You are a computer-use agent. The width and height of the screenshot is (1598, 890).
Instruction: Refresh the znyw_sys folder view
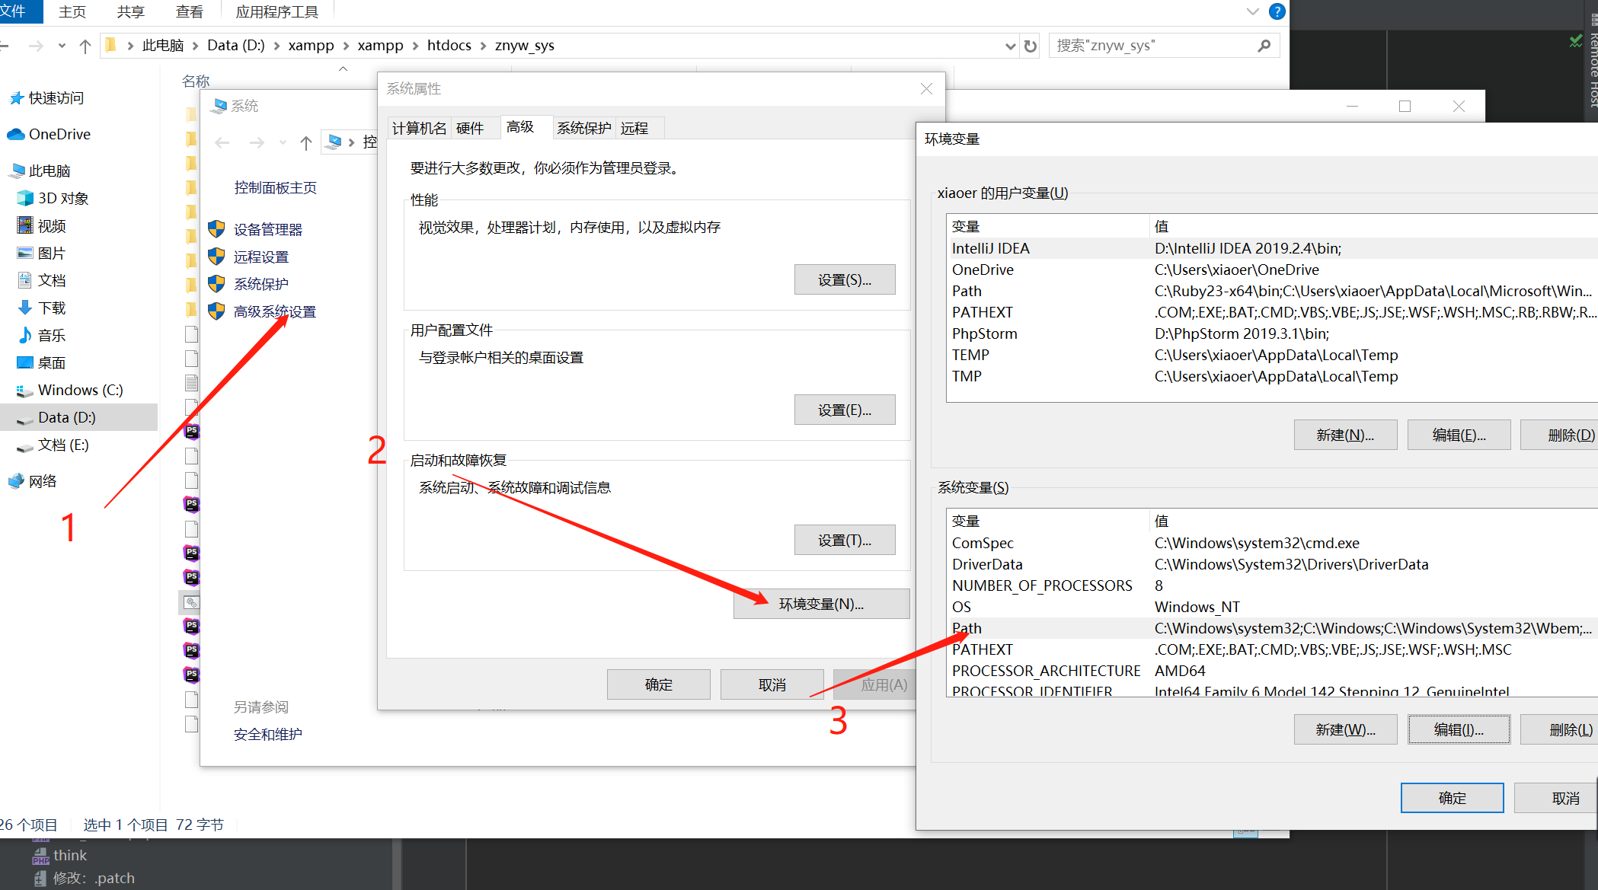click(x=1031, y=46)
